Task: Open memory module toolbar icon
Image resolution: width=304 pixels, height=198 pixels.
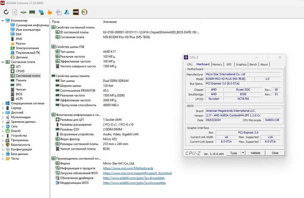Action: pos(32,12)
